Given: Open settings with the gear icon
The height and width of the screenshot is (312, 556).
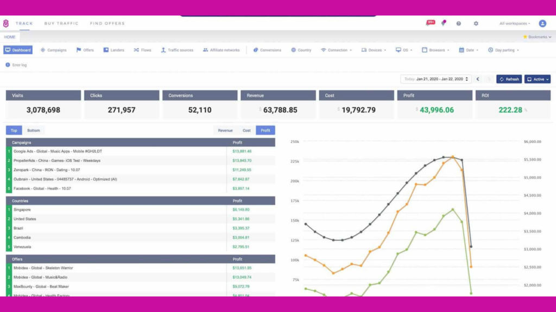Looking at the screenshot, I should click(x=476, y=23).
